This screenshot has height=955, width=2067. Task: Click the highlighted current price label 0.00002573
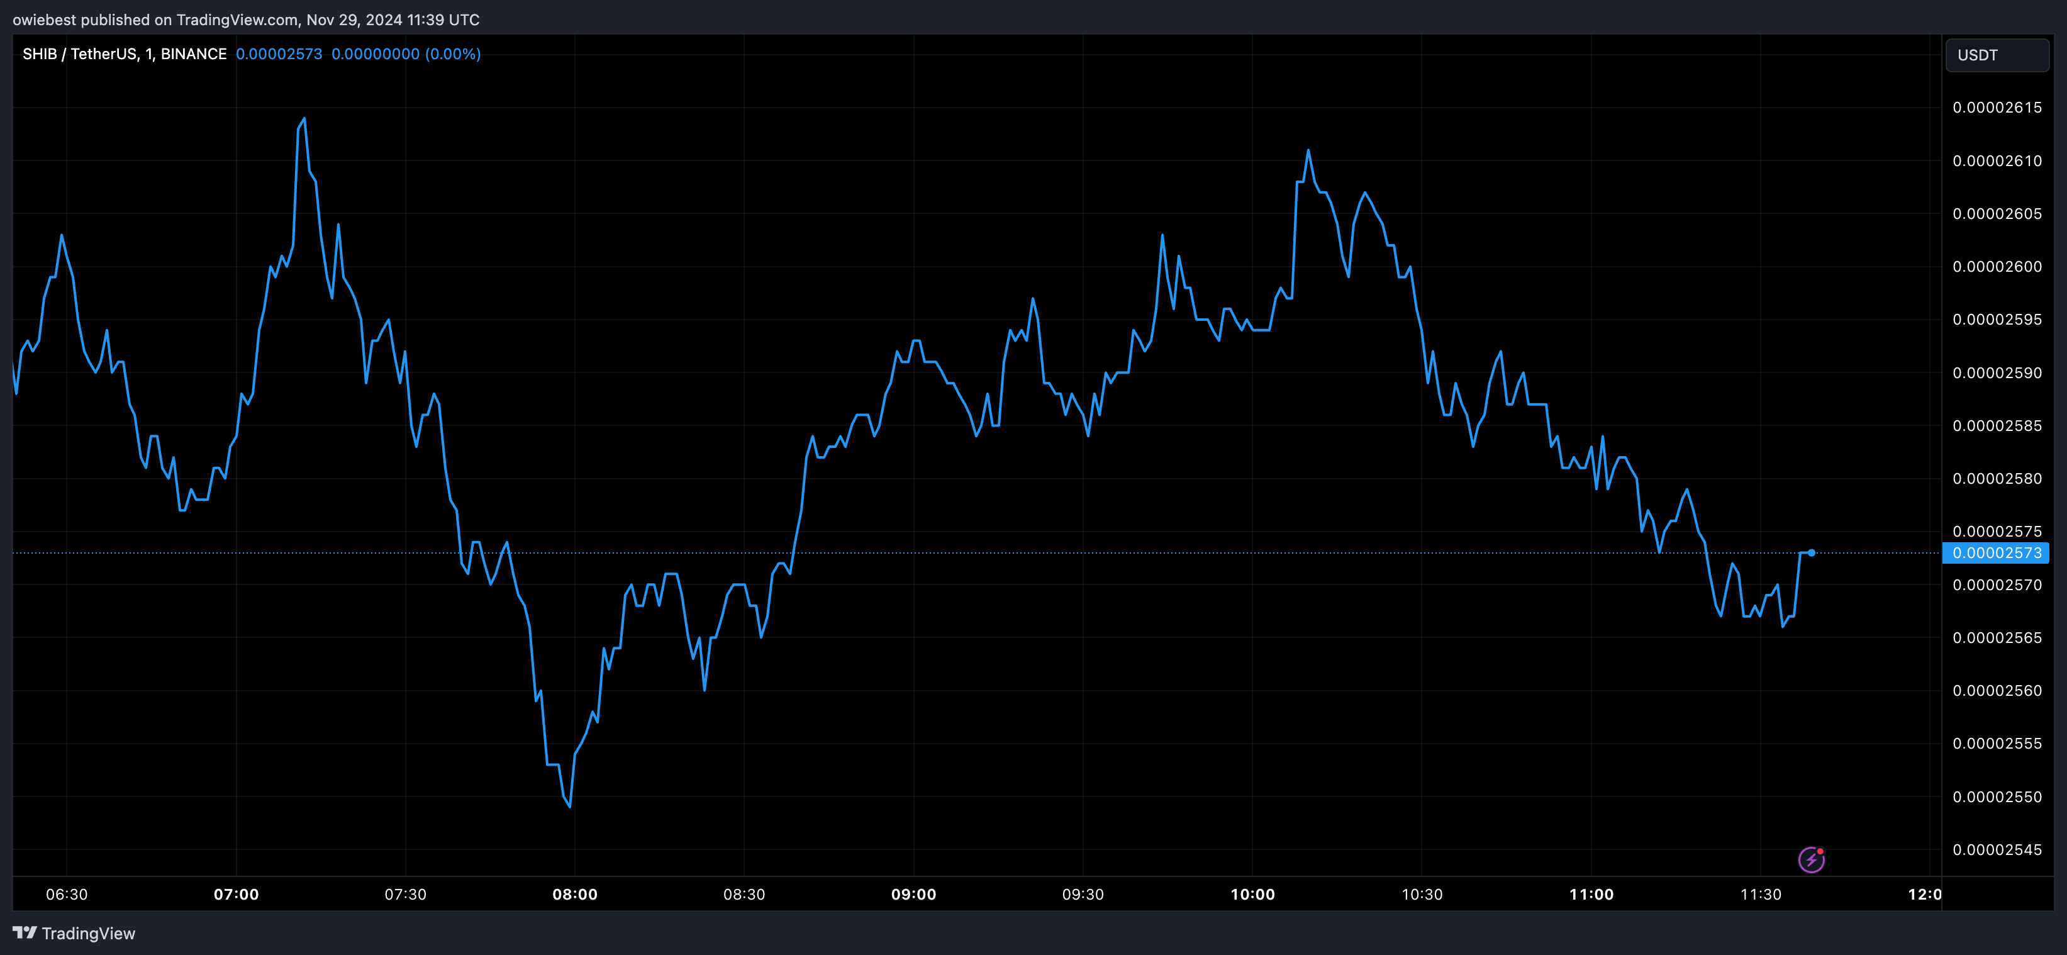(x=1995, y=552)
